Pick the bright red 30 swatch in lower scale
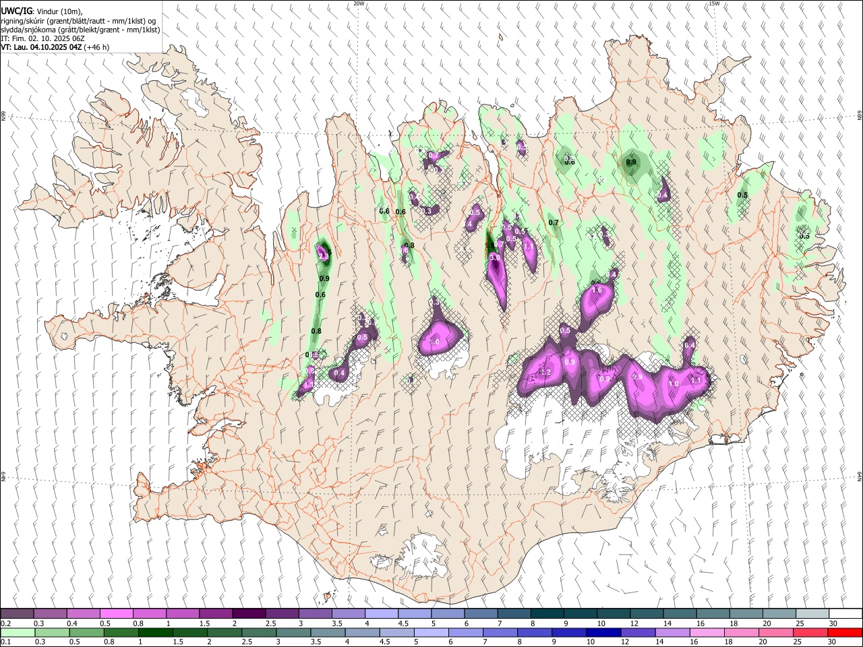 845,633
